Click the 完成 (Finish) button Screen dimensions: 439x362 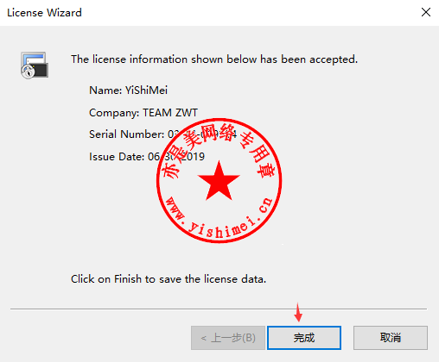[x=304, y=338]
